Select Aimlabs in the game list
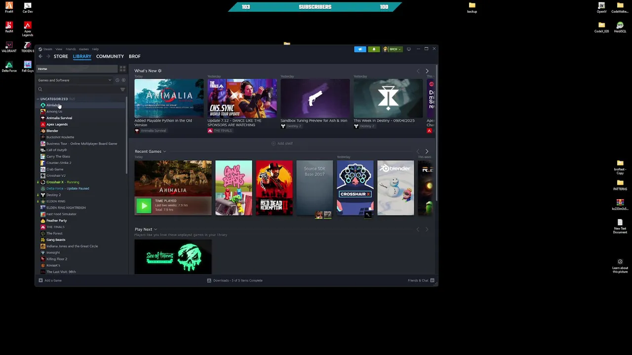The image size is (632, 355). (81, 106)
